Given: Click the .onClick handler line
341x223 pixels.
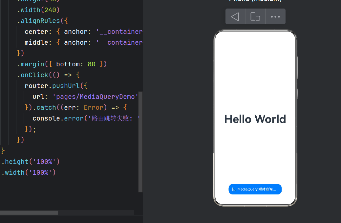Looking at the screenshot, I should [49, 75].
